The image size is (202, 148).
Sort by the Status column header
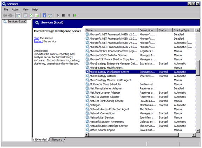tap(165, 30)
